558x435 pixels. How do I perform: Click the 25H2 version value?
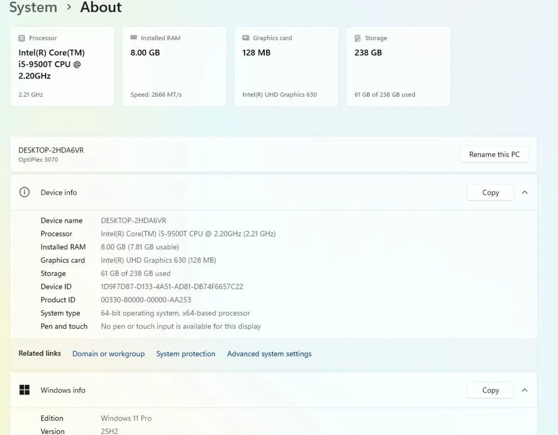point(109,431)
